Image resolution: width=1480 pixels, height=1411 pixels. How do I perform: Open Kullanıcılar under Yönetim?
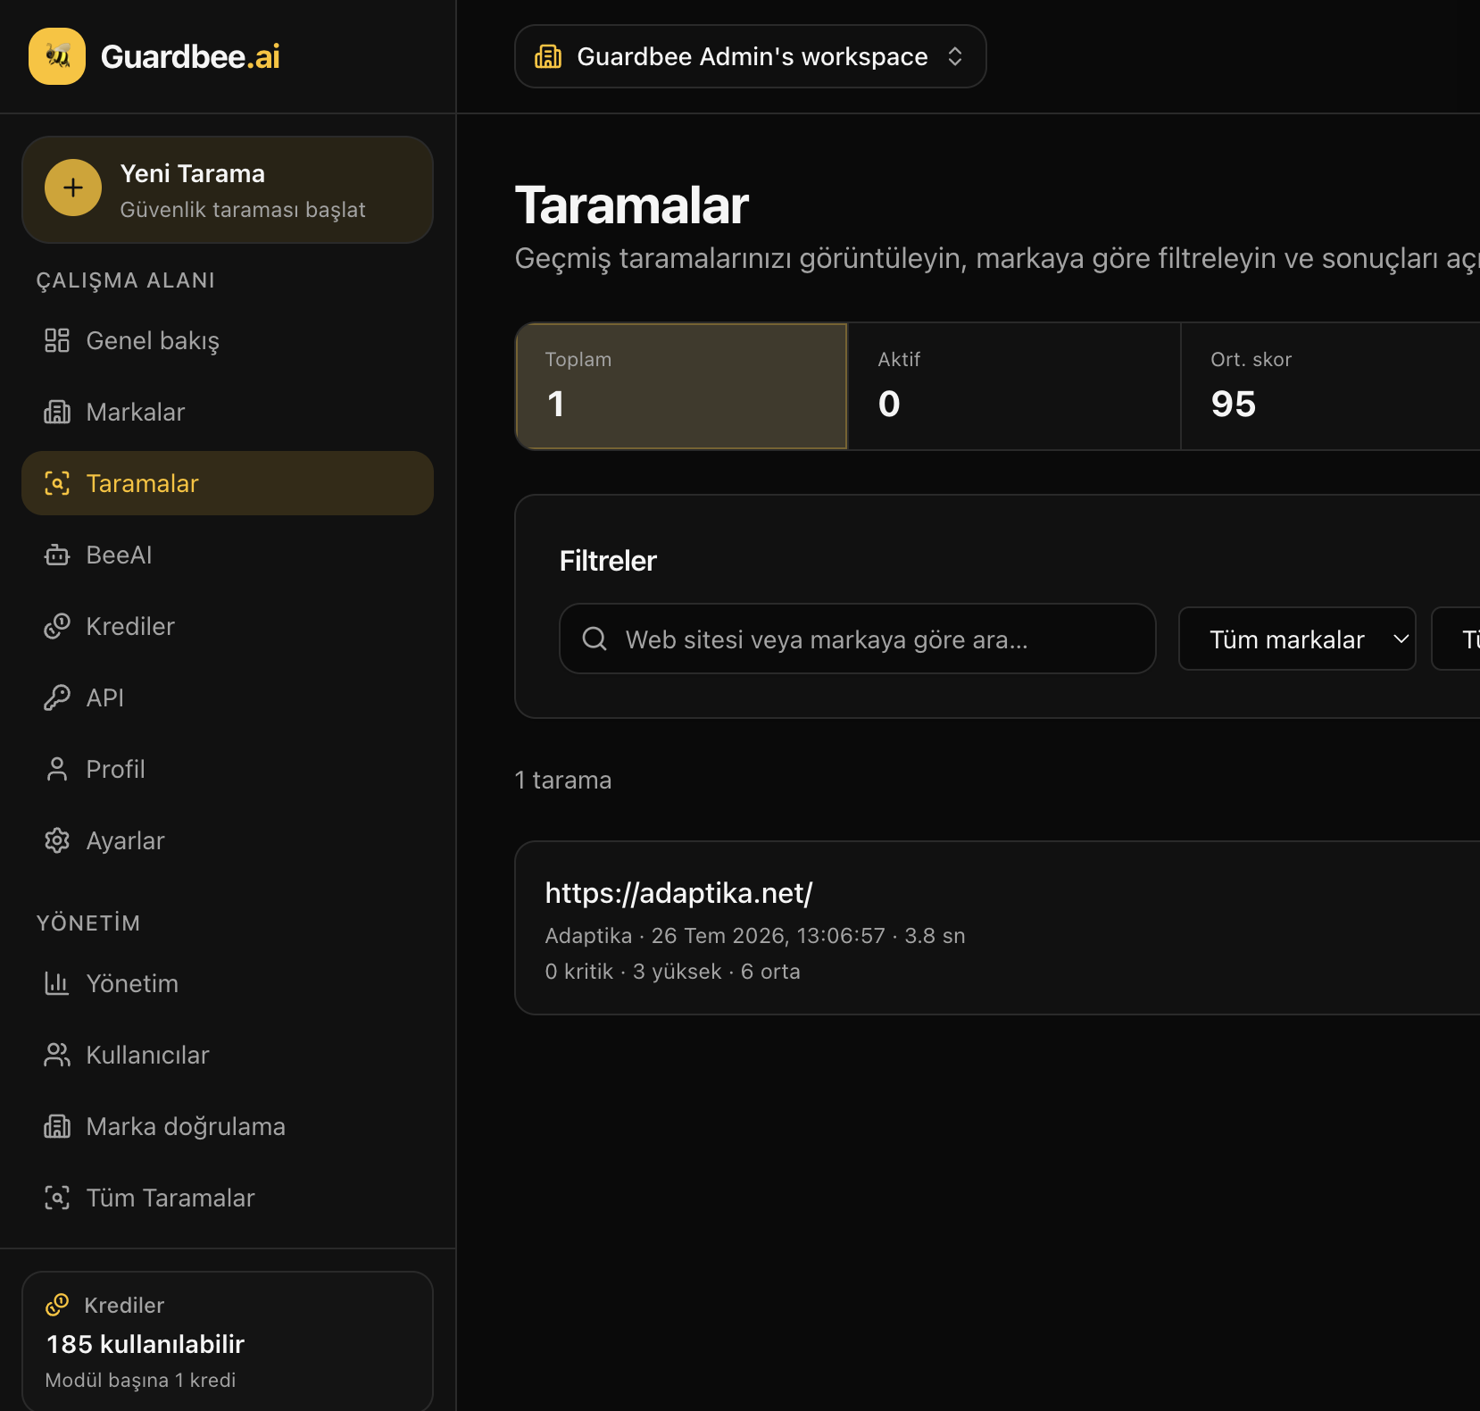228,1055
